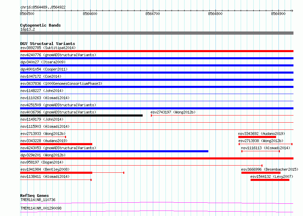Click the red esv1544132 variant bar
This screenshot has height=216, width=303.
tap(270, 180)
